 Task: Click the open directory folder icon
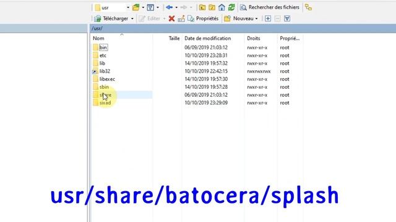coord(136,7)
